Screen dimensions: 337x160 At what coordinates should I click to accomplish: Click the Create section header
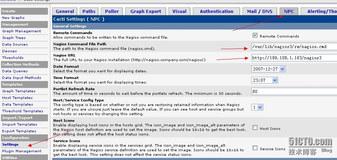pyautogui.click(x=25, y=11)
